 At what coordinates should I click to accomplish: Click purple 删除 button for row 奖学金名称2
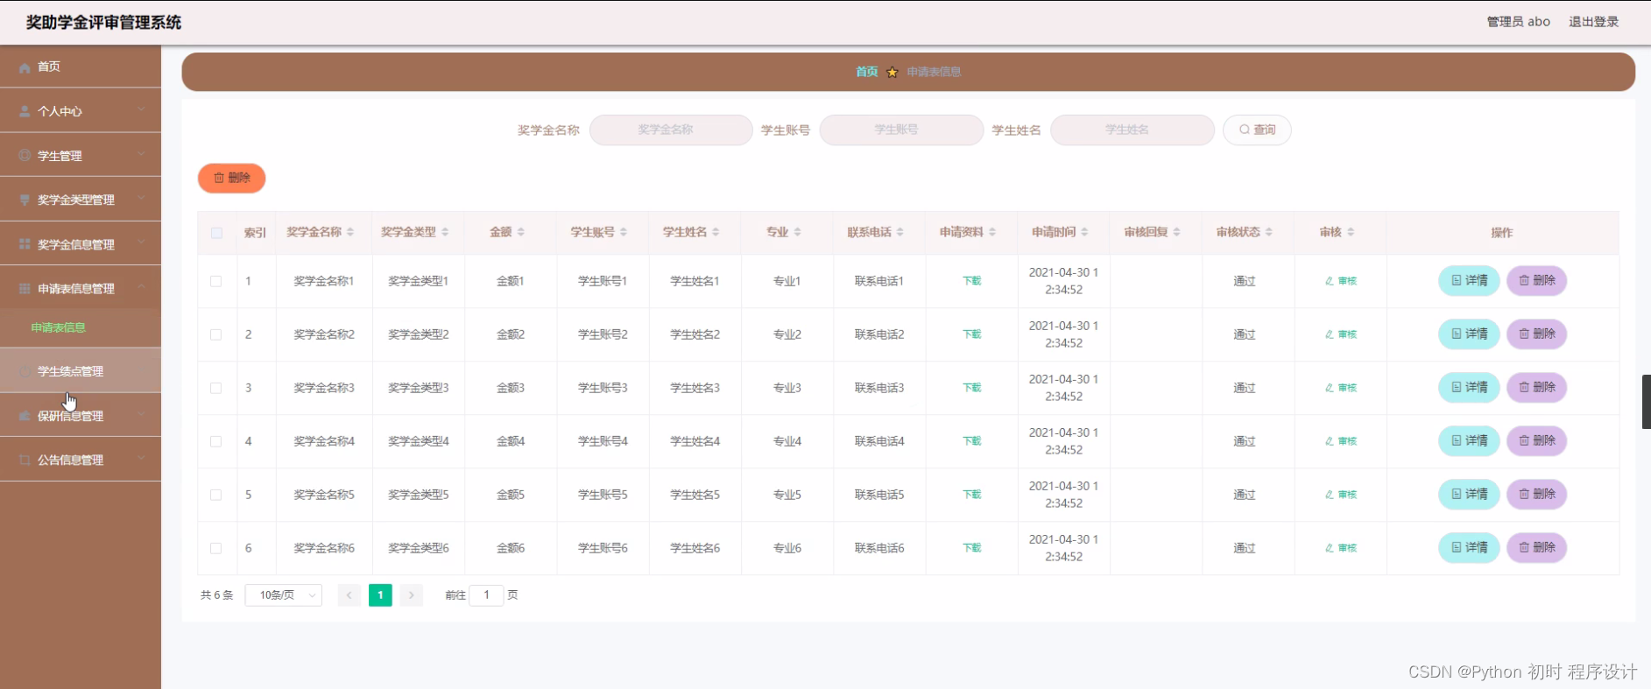coord(1536,334)
